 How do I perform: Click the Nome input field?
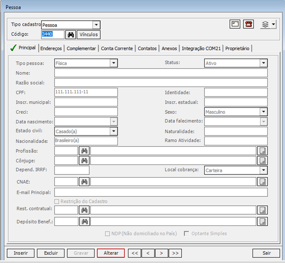161,73
